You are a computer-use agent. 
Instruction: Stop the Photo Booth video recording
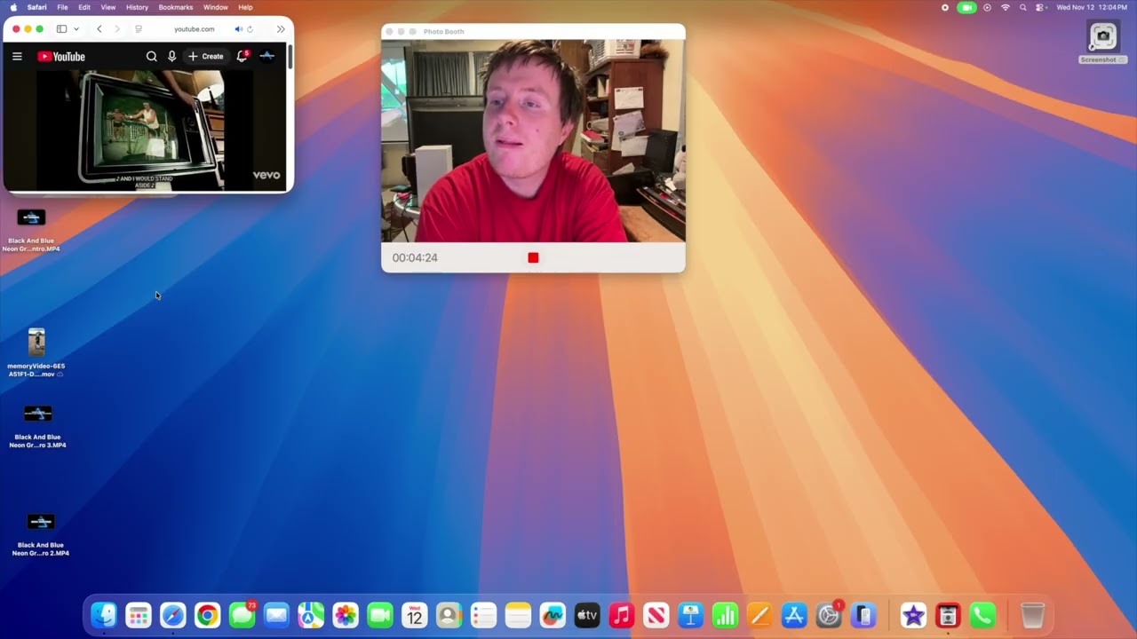[533, 257]
